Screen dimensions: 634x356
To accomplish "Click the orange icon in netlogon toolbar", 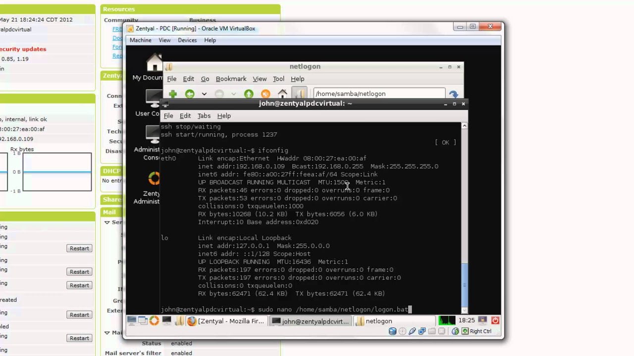I will pos(265,93).
